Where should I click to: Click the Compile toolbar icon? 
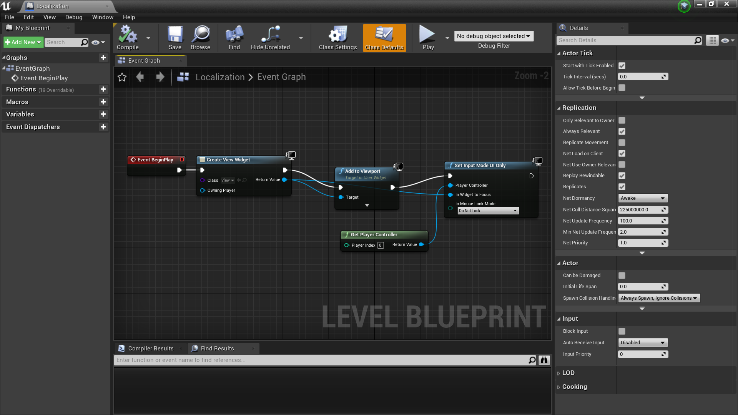(128, 38)
